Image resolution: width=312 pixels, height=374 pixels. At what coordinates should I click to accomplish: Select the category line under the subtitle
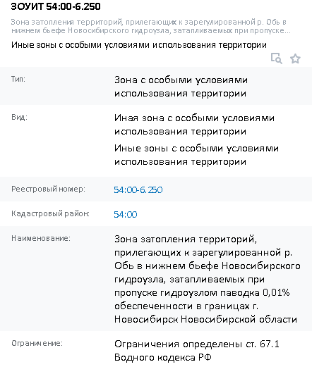(138, 45)
